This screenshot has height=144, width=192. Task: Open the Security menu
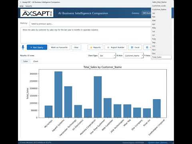29,6
